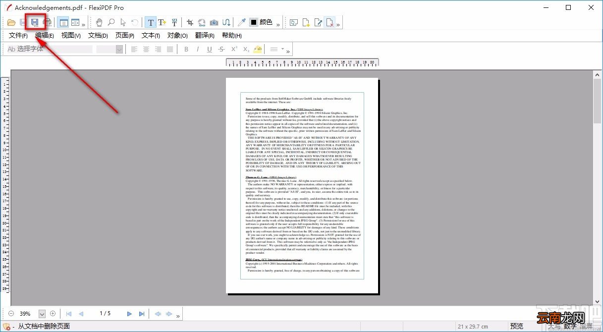Save the document using the floppy disk icon
Image resolution: width=603 pixels, height=332 pixels.
(x=35, y=22)
